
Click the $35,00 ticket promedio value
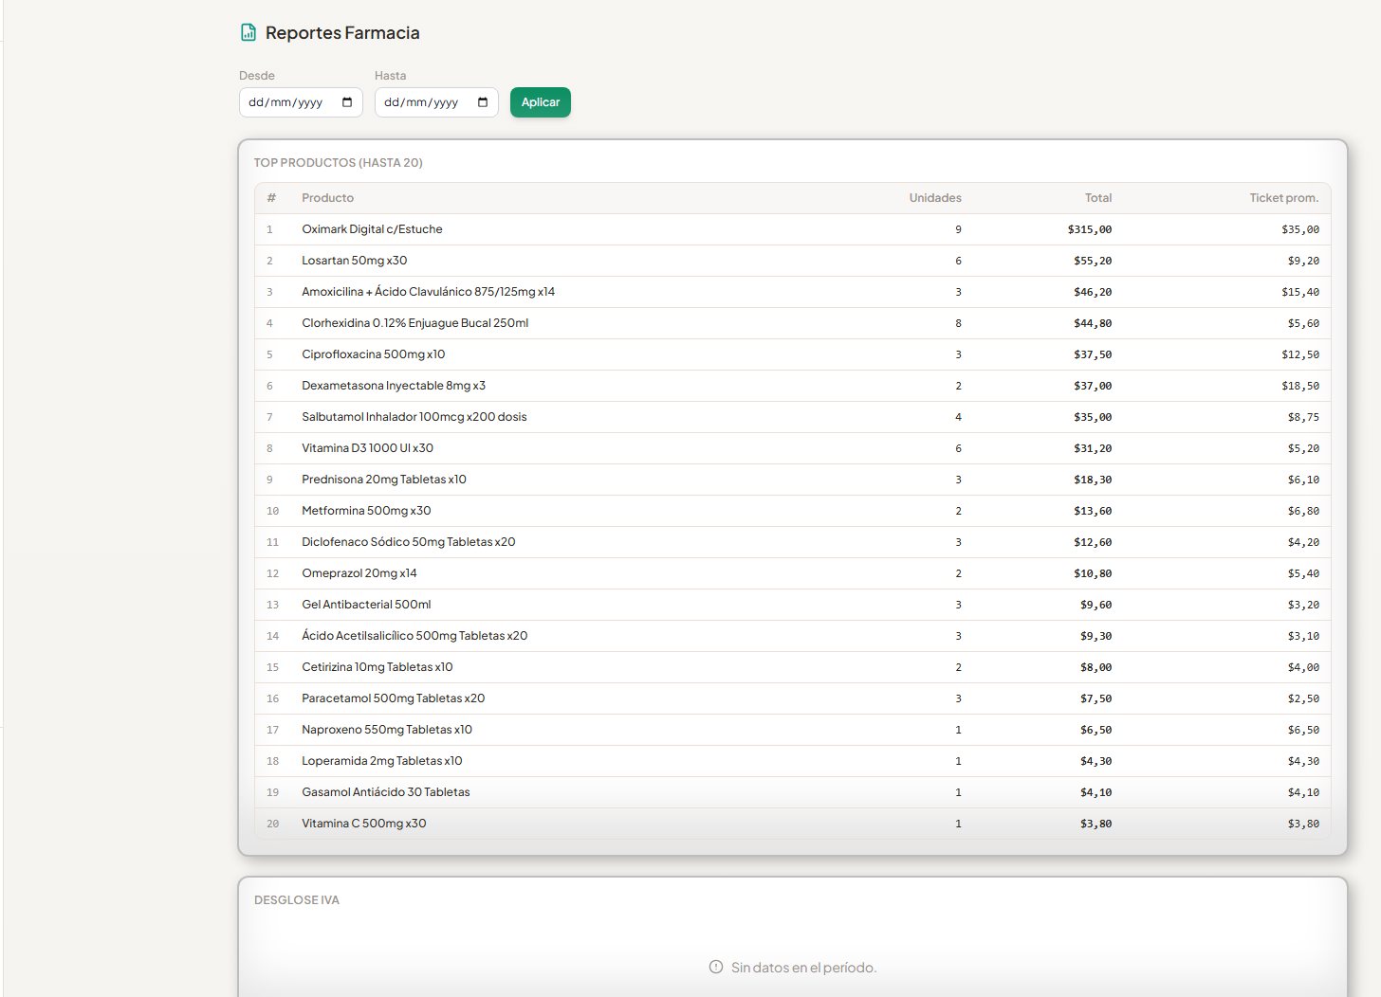pos(1300,229)
